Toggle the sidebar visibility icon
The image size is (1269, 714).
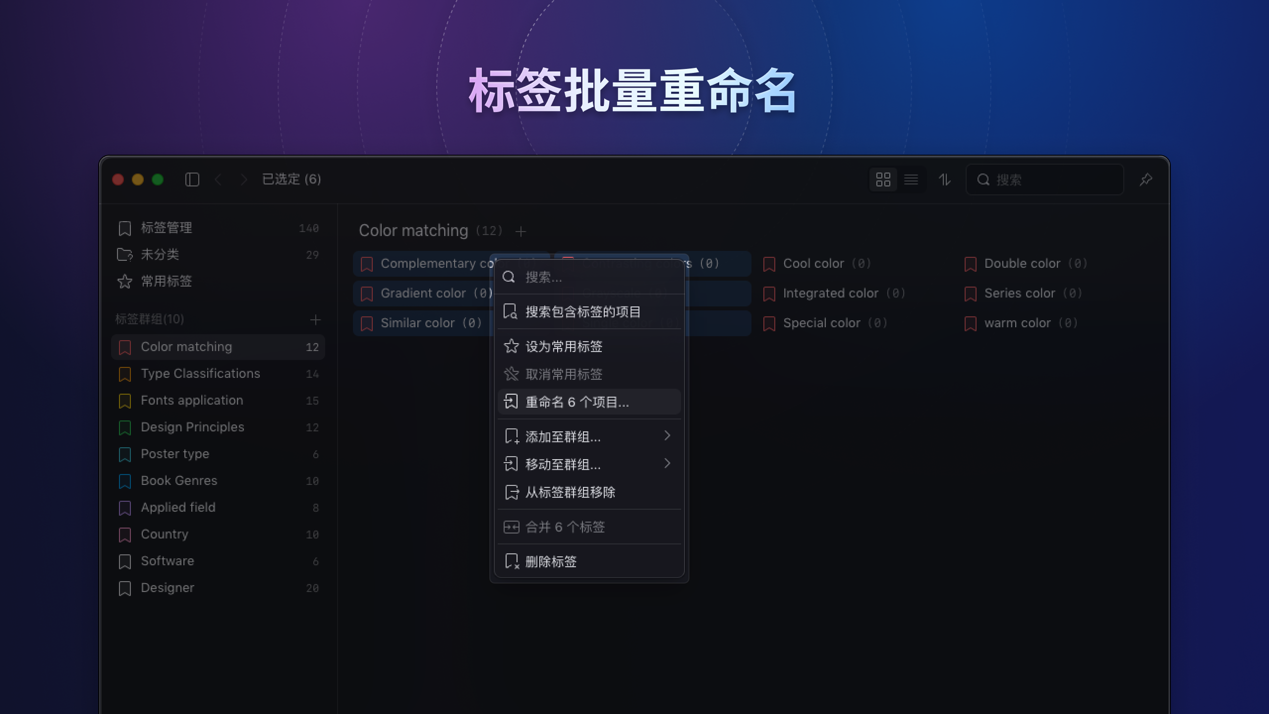click(193, 179)
